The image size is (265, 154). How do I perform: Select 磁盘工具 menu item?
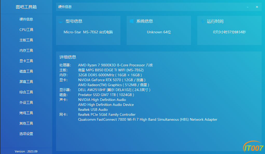(x=26, y=71)
